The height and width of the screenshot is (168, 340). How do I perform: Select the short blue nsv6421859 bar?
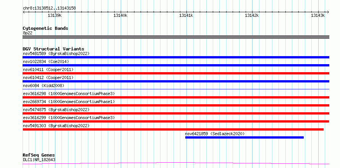click(x=244, y=137)
